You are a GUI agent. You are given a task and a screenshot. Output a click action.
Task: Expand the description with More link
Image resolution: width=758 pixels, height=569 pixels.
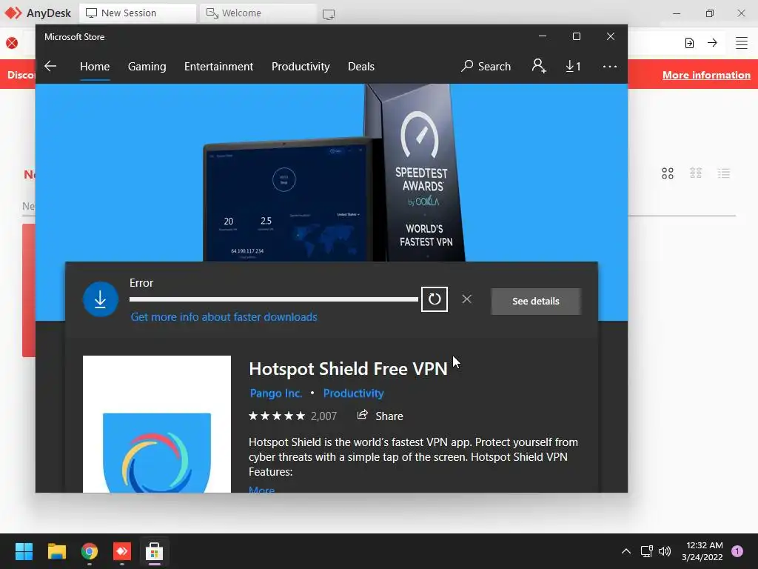pos(261,489)
